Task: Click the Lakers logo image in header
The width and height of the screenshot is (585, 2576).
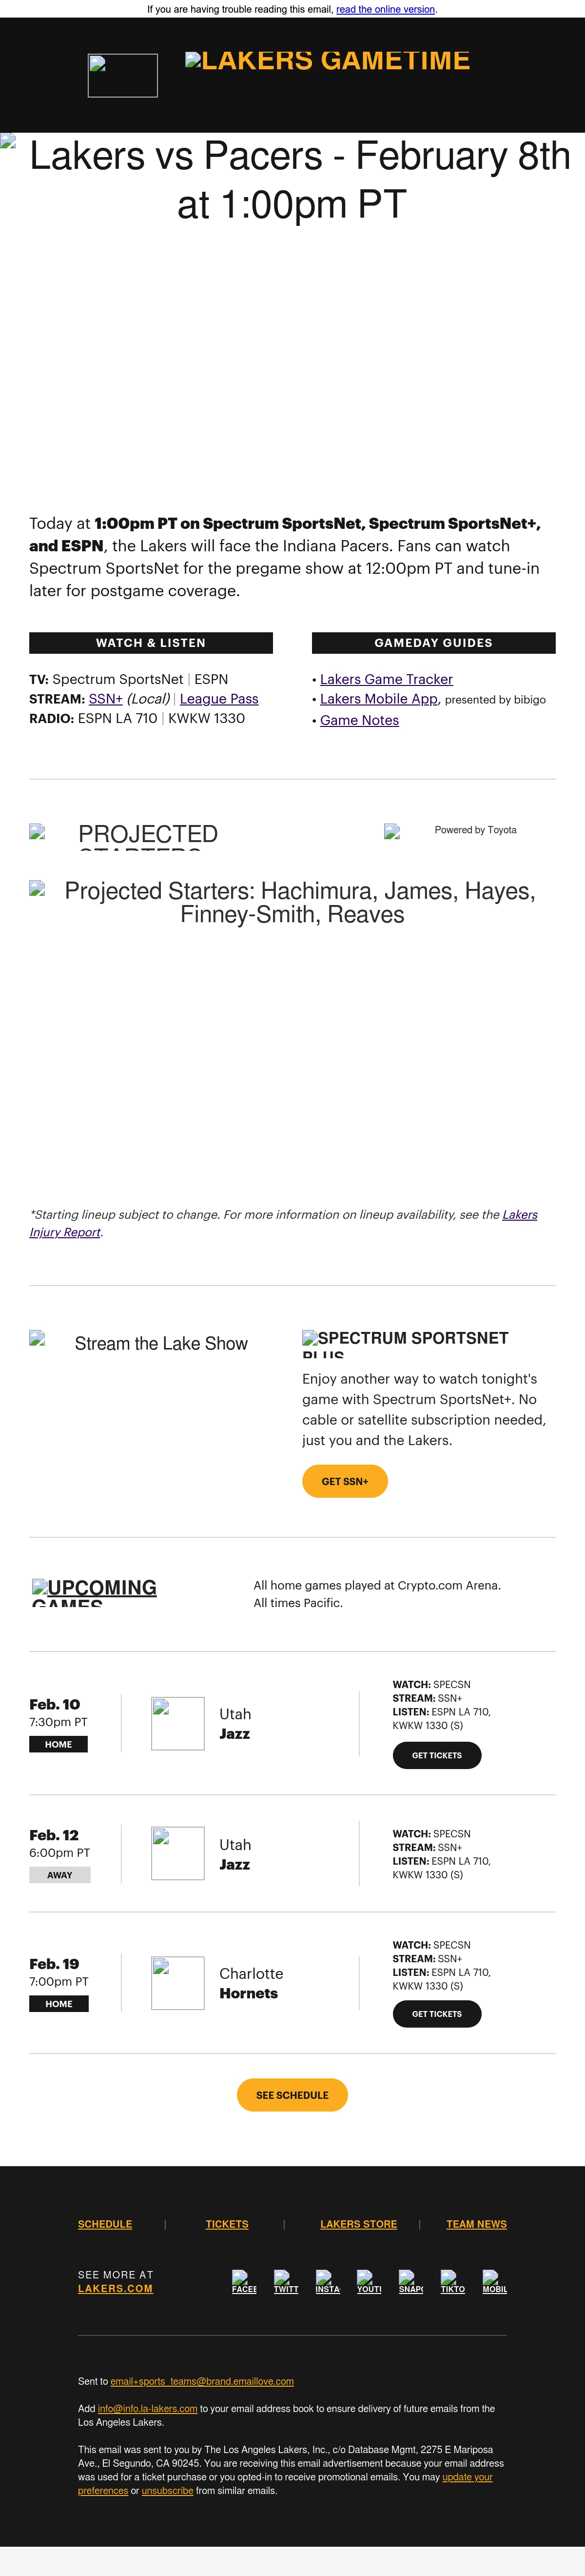Action: [x=123, y=75]
